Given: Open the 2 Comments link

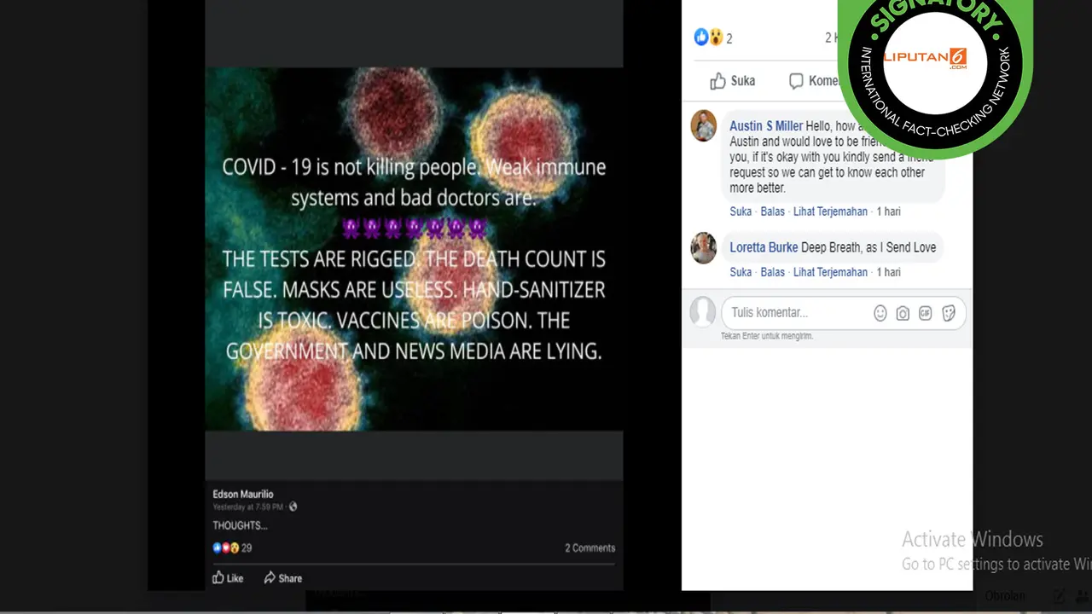Looking at the screenshot, I should click(590, 547).
